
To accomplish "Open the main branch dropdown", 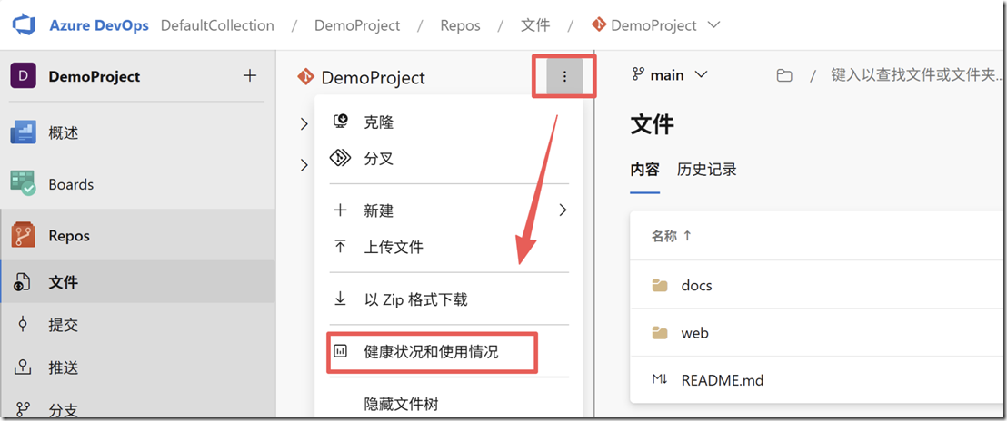I will click(x=670, y=75).
